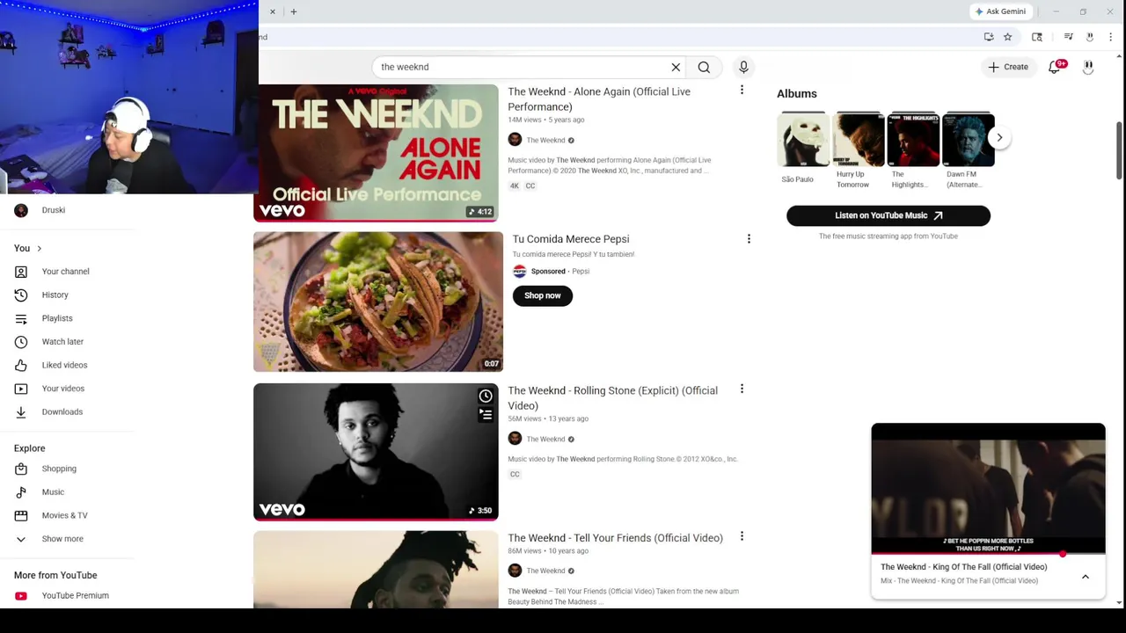1126x633 pixels.
Task: Open The Highlights album
Action: tap(913, 140)
